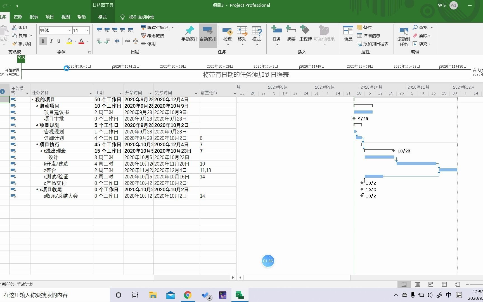Select the Format Painter brush
483x302 pixels.
(15, 44)
